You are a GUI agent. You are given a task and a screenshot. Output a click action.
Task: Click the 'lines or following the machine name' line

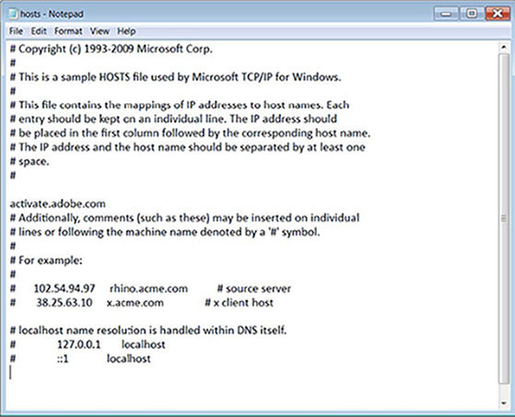click(165, 232)
